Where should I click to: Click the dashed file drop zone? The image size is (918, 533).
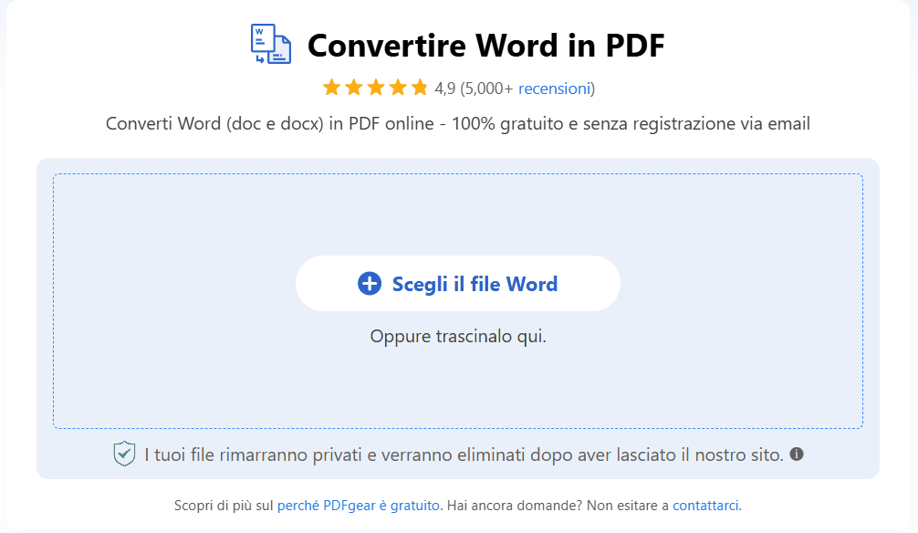(458, 383)
